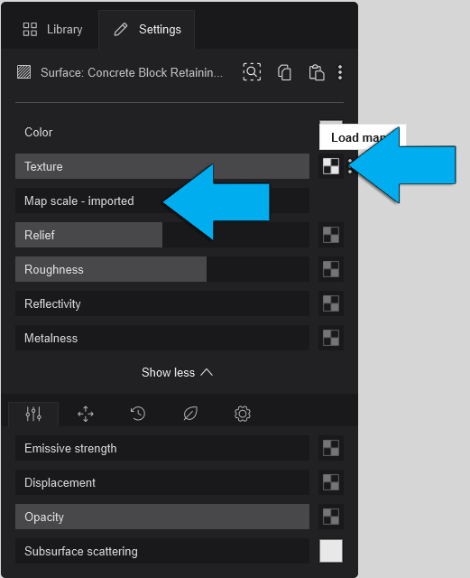Click the Subsurface scattering color swatch

click(331, 551)
